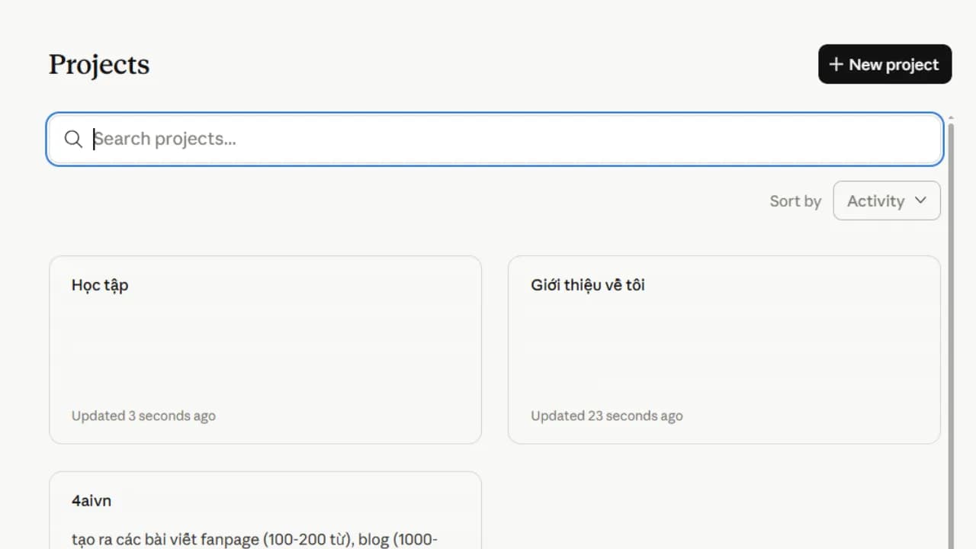Click "Updated 3 seconds ago" in Học tập
Viewport: 976px width, 549px height.
pos(143,416)
